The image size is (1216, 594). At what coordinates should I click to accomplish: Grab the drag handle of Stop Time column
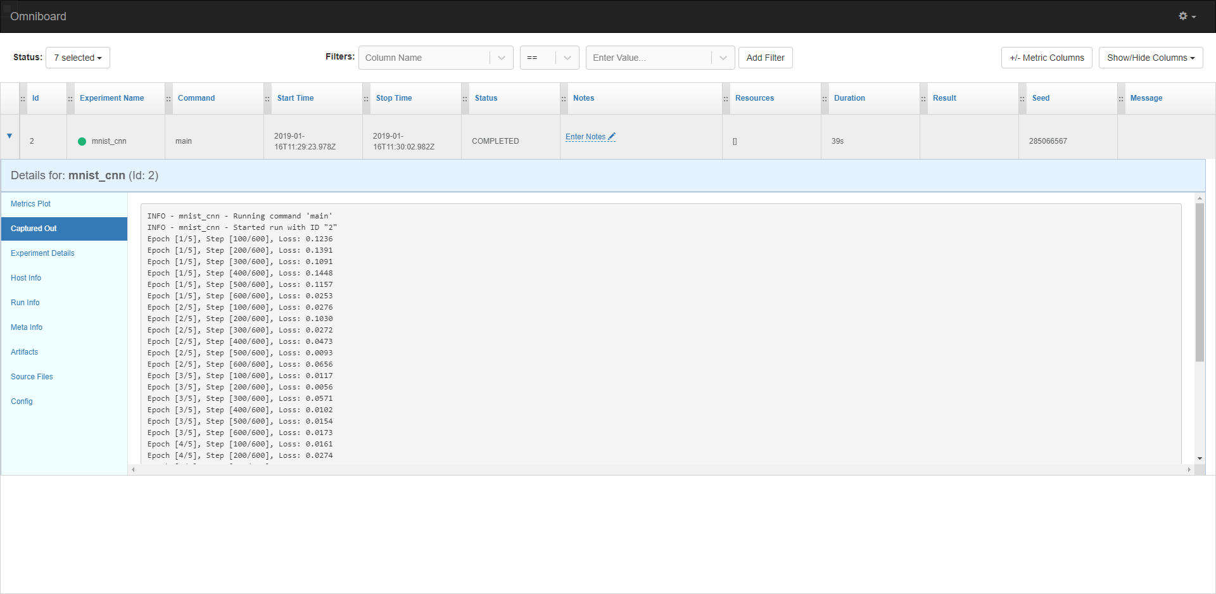click(366, 99)
